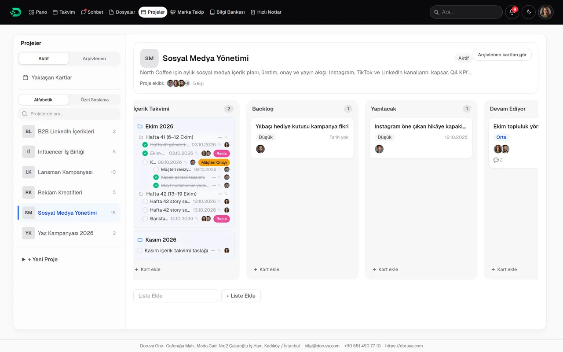Click the Projelerde ara search box
This screenshot has height=352, width=563.
tap(69, 114)
